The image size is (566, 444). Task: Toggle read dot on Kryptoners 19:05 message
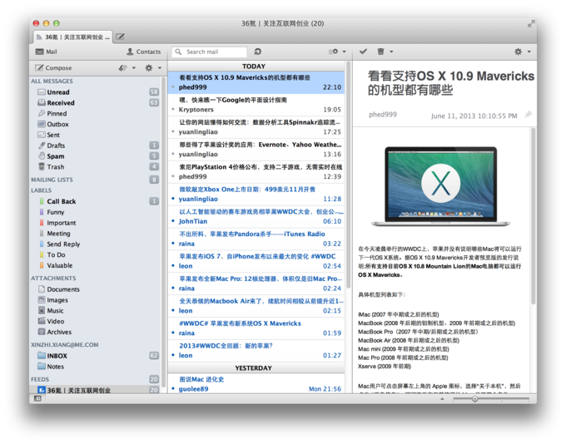click(173, 109)
